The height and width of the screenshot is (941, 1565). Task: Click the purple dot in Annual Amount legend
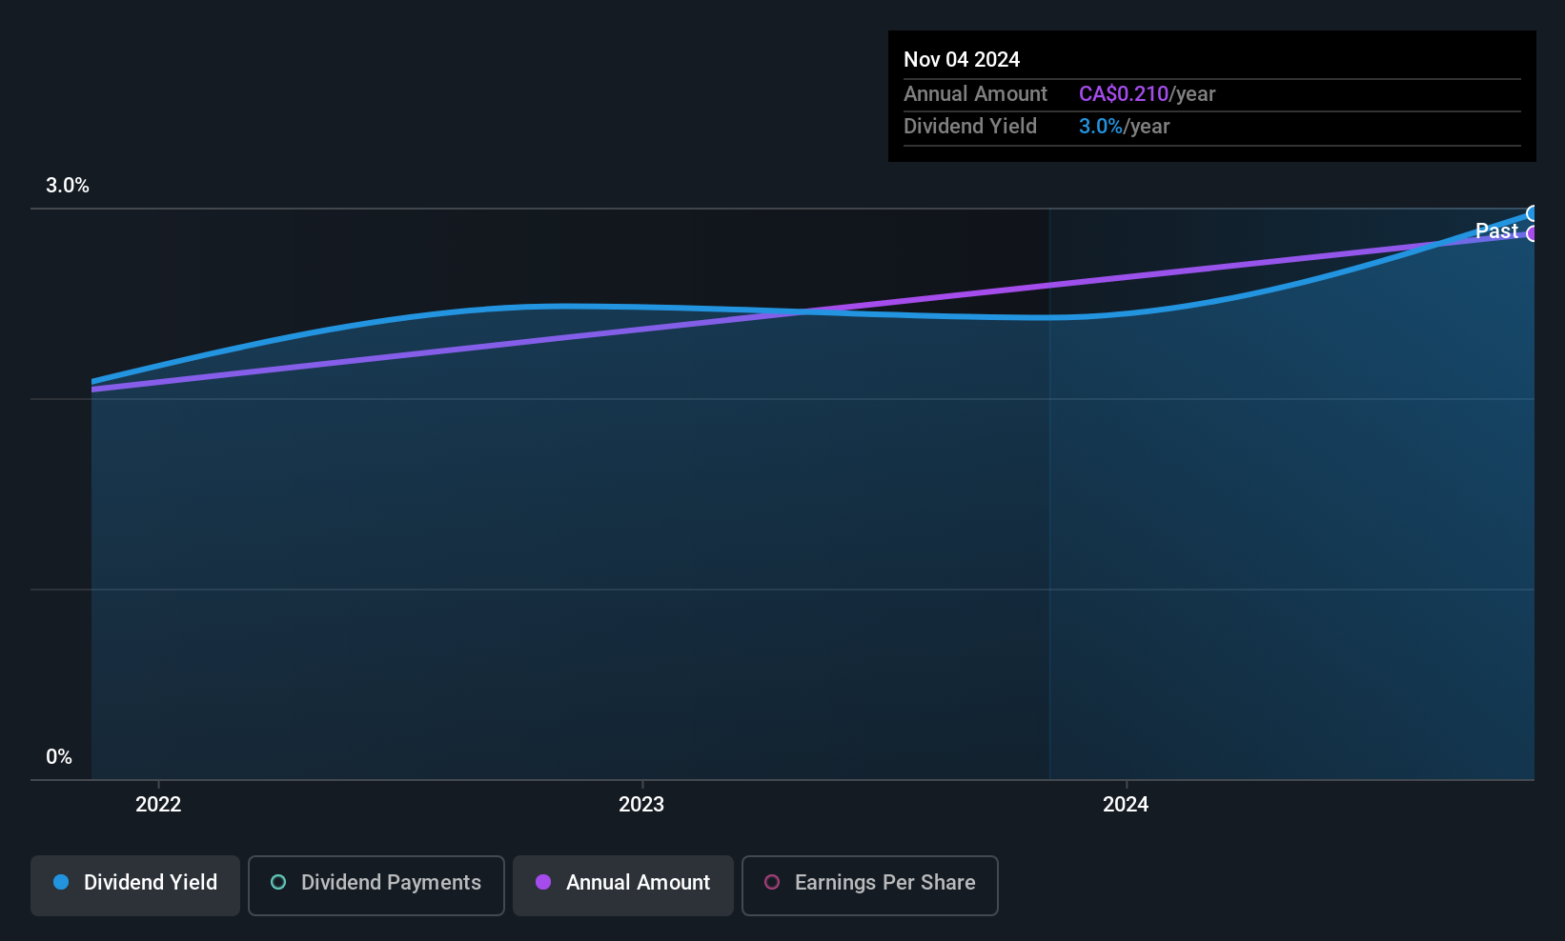pos(543,883)
